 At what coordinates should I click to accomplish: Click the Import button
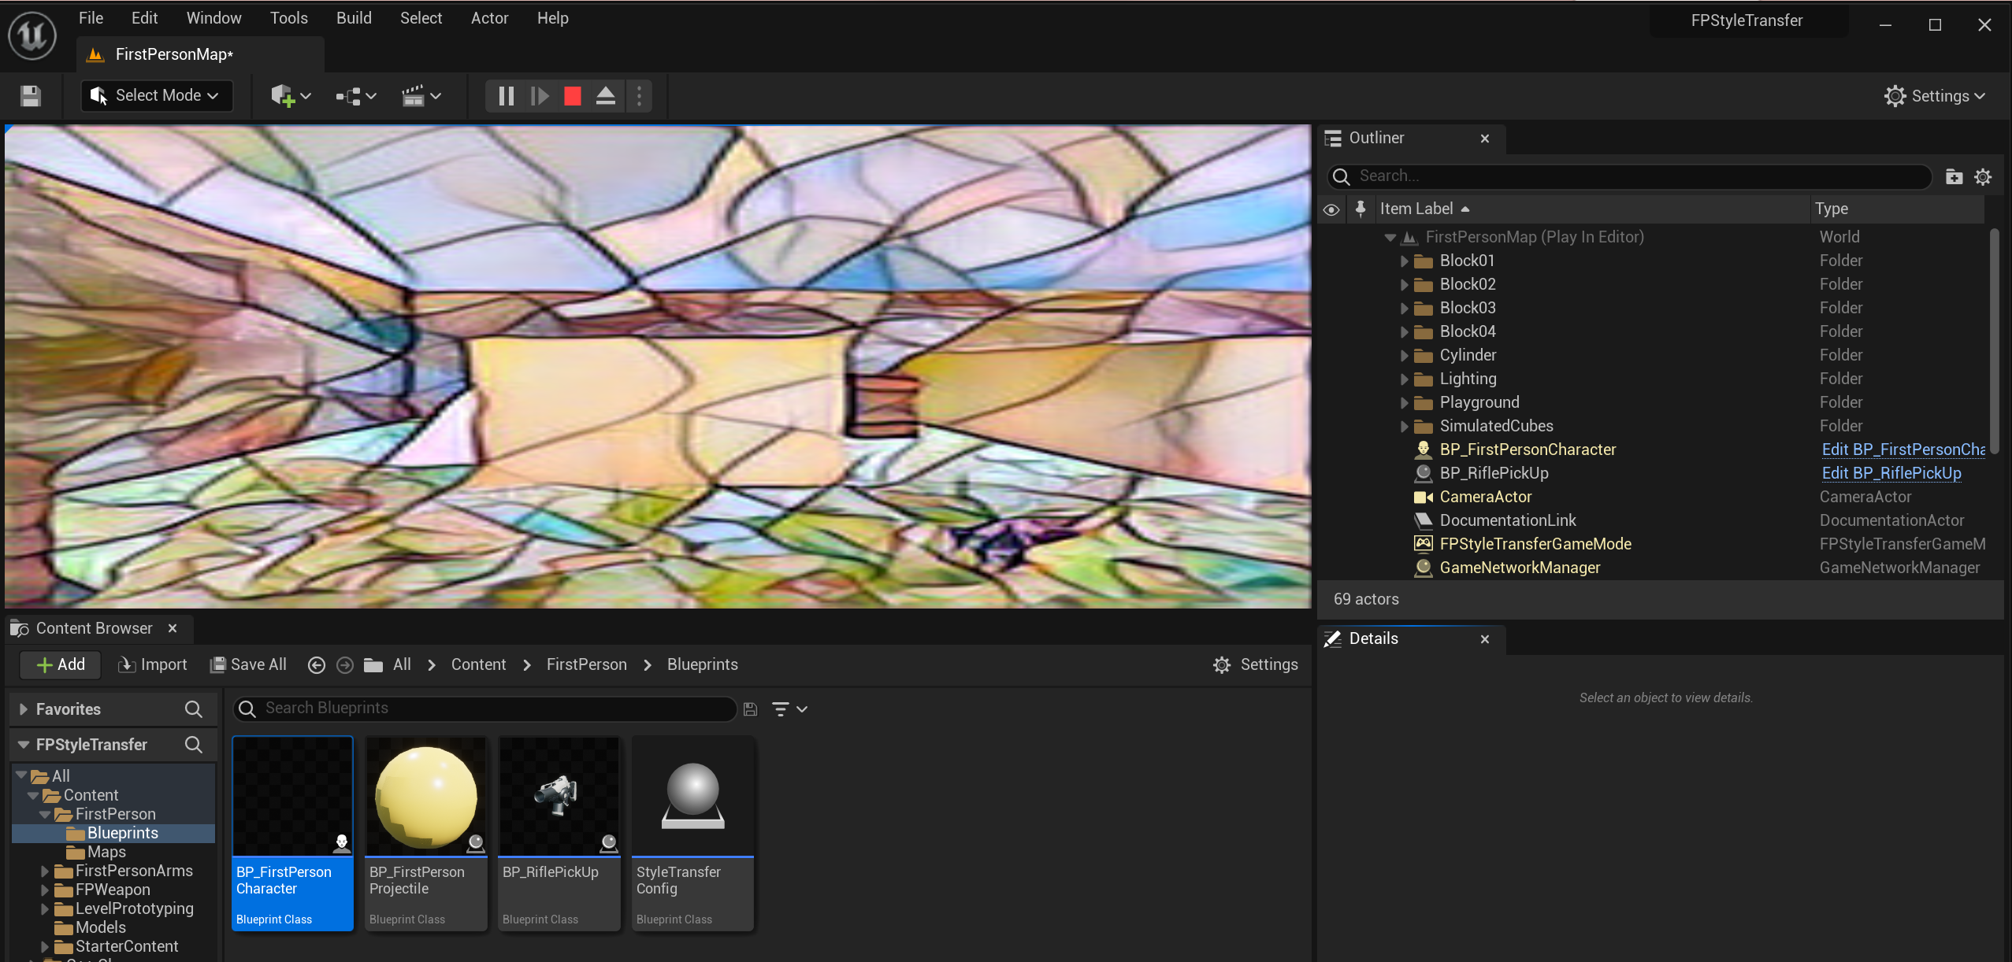click(153, 665)
